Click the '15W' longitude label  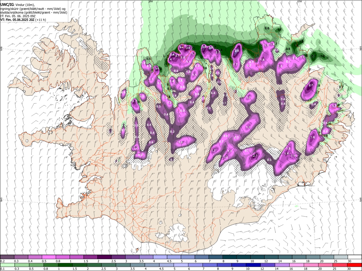299,1
